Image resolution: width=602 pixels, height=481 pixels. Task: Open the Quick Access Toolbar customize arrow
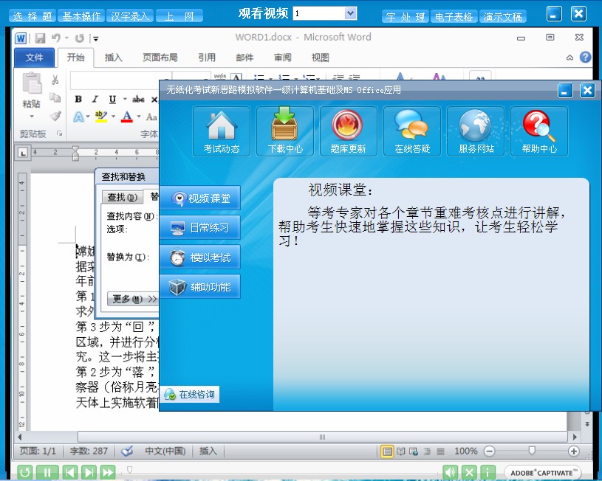tap(96, 39)
